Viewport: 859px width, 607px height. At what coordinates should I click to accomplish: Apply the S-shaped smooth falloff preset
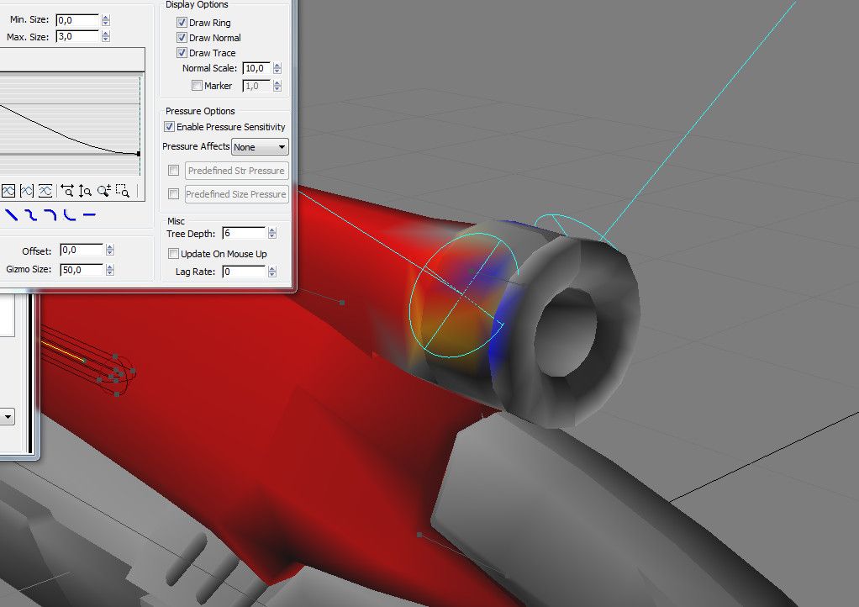coord(31,214)
